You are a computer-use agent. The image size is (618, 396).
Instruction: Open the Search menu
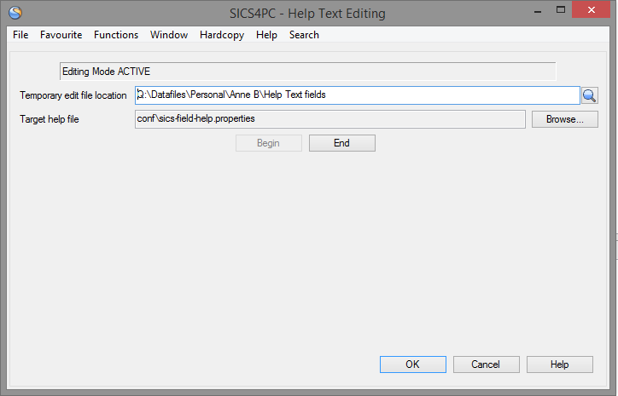304,35
